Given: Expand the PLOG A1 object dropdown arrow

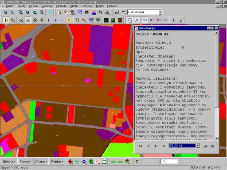Looking at the screenshot, I should pos(198,146).
